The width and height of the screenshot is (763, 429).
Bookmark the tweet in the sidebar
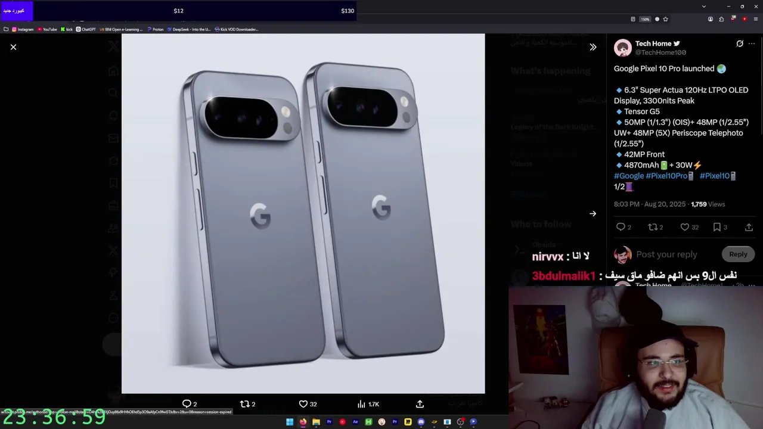click(x=717, y=227)
